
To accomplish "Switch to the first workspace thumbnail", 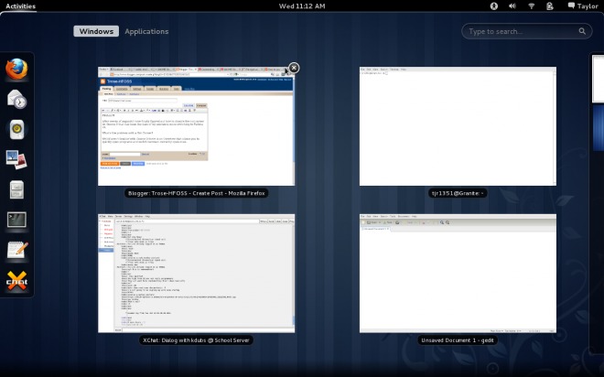I will pos(599,79).
